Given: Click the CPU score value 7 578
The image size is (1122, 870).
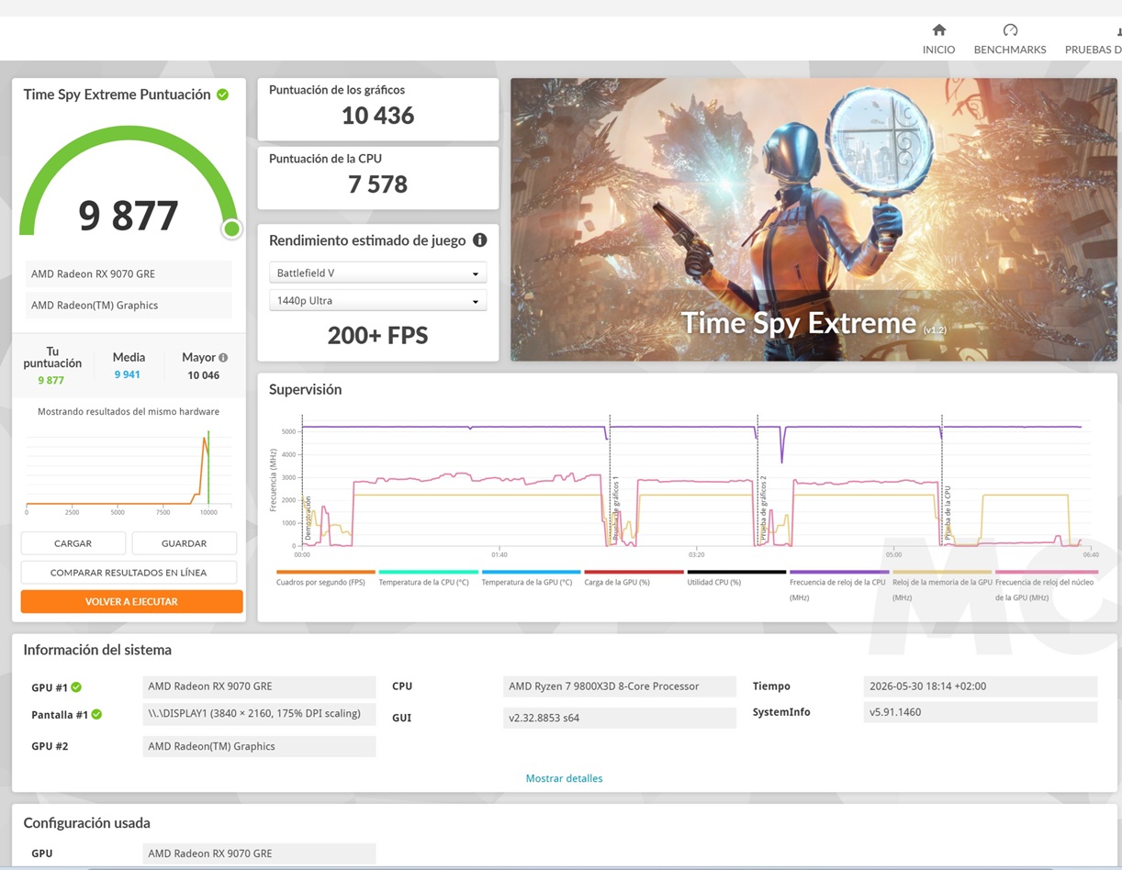Looking at the screenshot, I should (x=377, y=184).
